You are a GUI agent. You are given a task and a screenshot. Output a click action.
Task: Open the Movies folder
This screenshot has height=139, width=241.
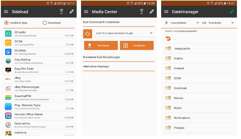(199, 98)
